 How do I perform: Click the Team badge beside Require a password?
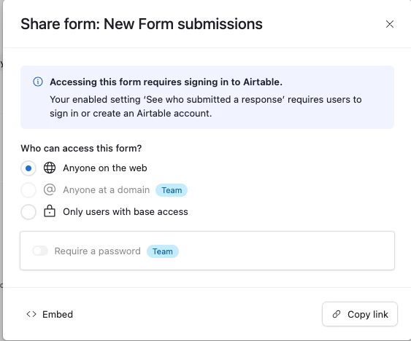click(163, 251)
